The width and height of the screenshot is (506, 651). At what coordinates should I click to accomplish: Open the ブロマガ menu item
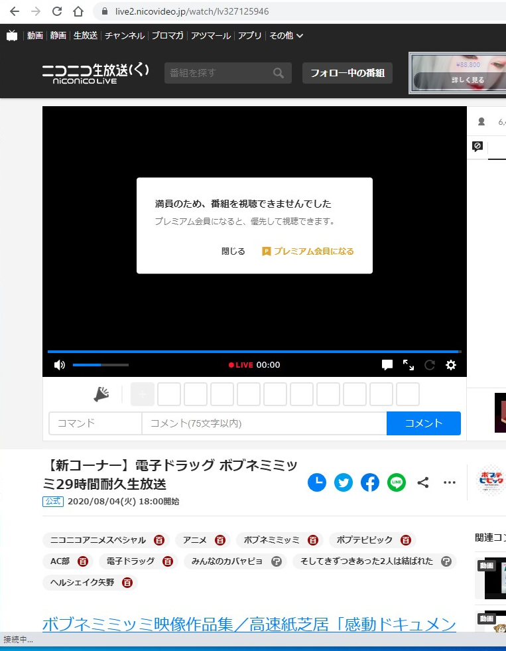click(x=168, y=36)
